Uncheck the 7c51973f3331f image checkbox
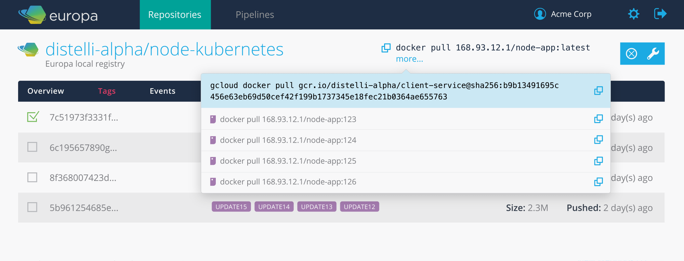Image resolution: width=684 pixels, height=261 pixels. [33, 117]
